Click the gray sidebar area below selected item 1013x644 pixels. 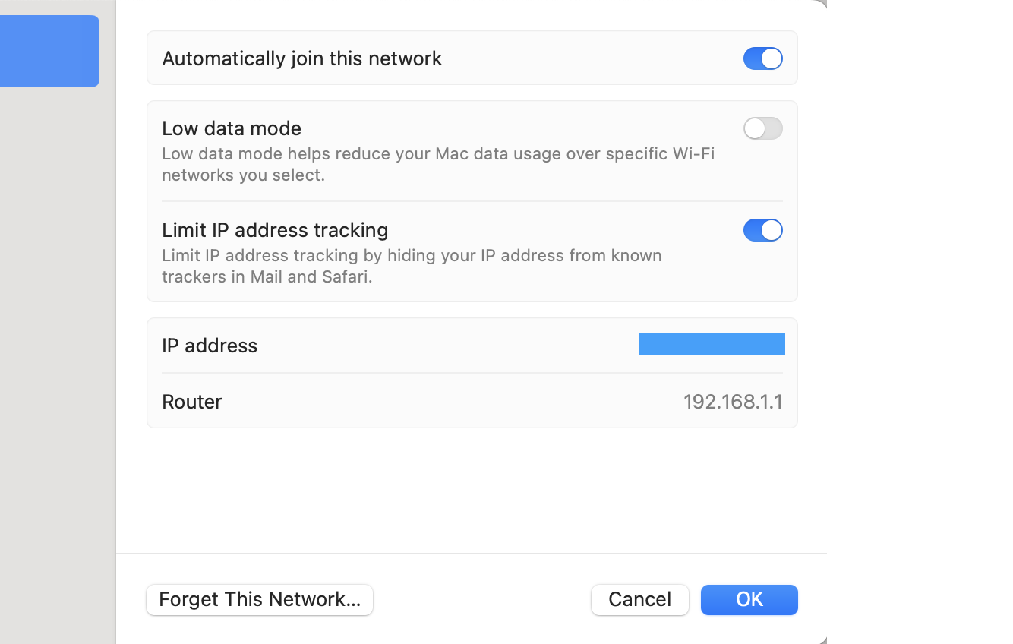point(57,342)
